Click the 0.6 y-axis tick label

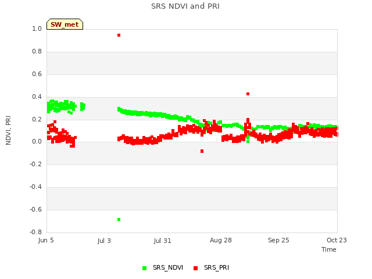click(x=37, y=74)
